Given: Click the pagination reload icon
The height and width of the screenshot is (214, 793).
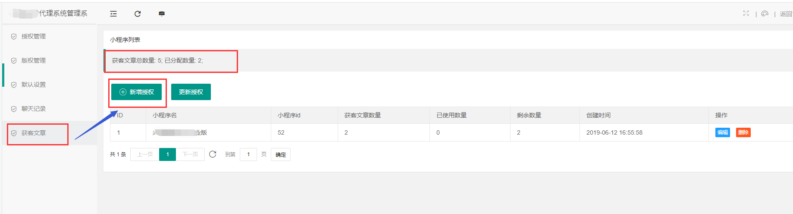Looking at the screenshot, I should (213, 154).
